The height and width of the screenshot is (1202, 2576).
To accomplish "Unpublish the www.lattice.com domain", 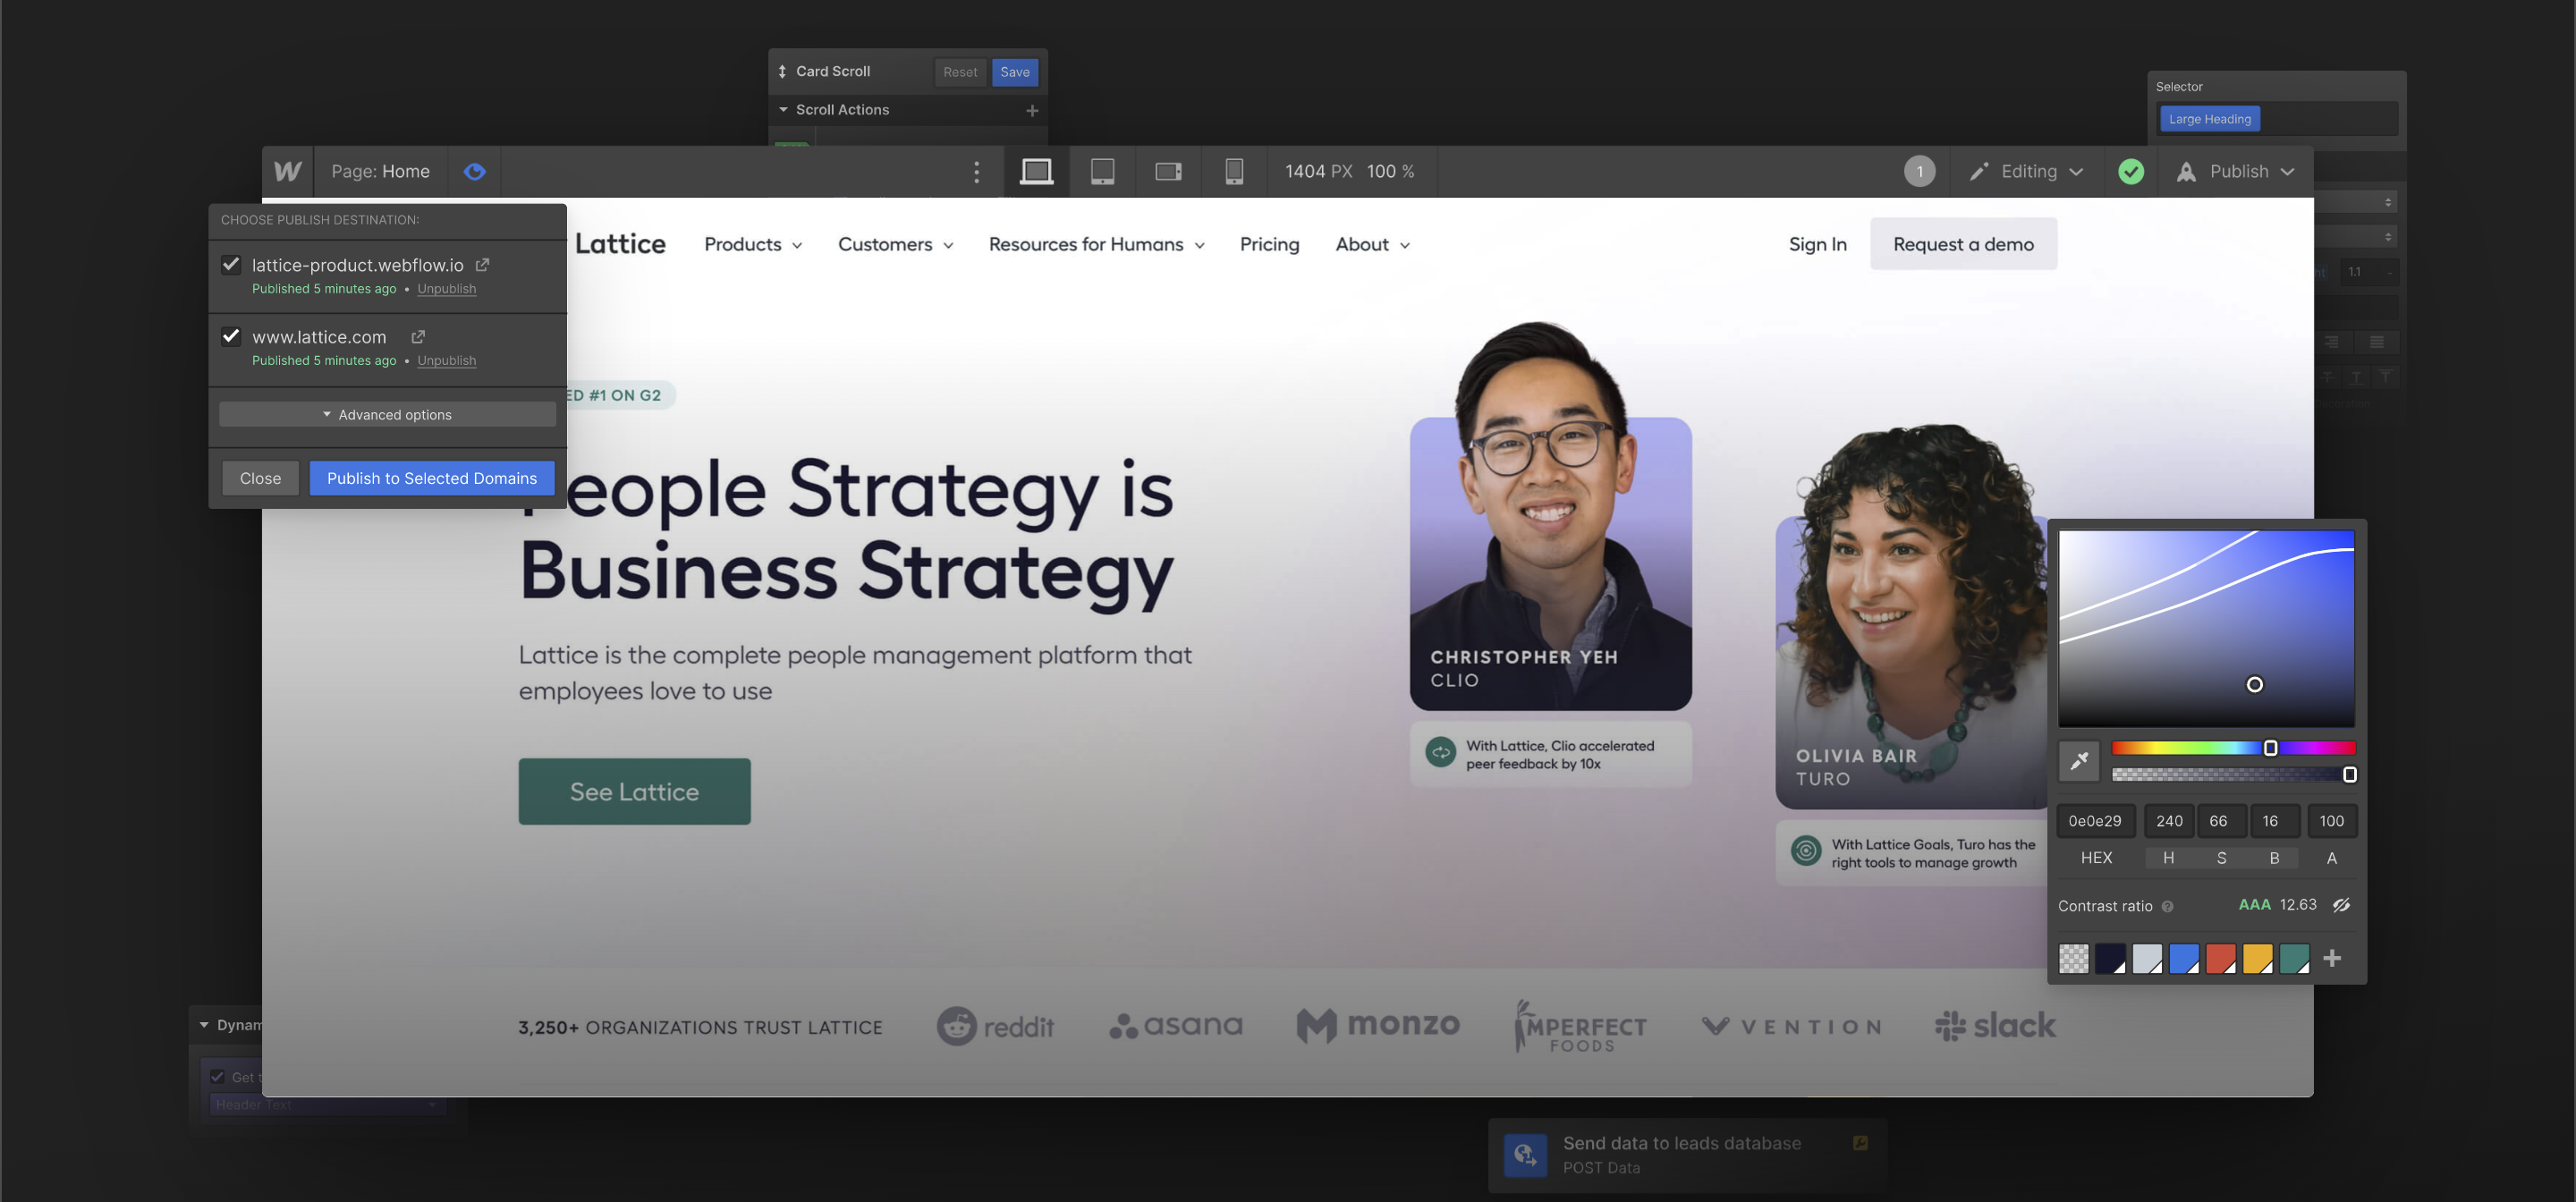I will pyautogui.click(x=446, y=360).
